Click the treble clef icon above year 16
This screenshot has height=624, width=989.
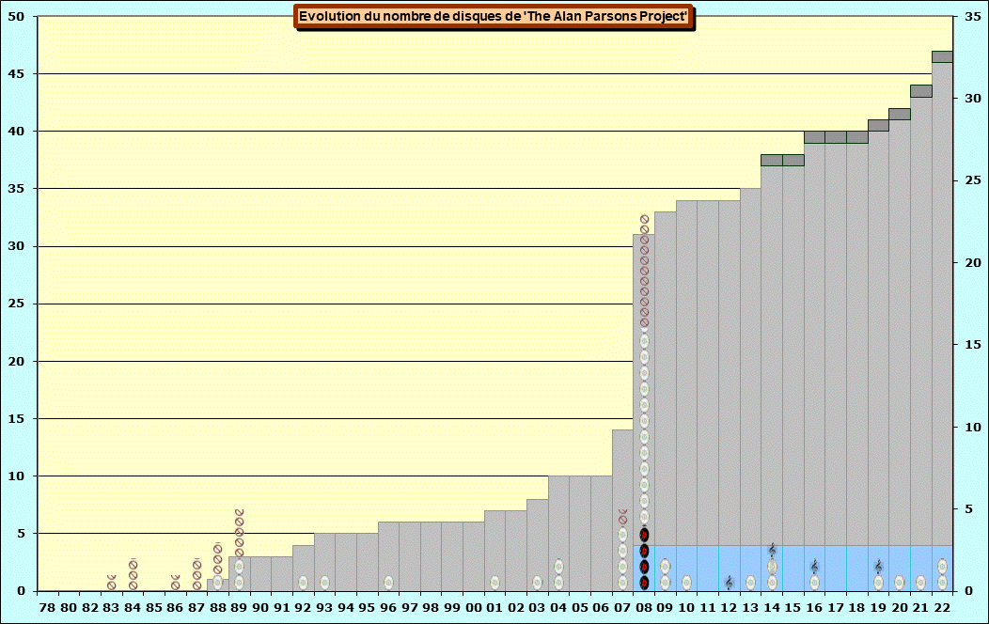tap(814, 567)
